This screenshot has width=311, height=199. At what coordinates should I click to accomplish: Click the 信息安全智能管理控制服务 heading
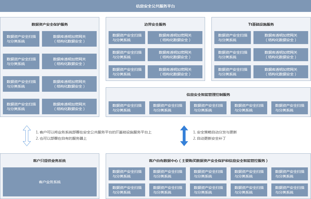click(208, 95)
